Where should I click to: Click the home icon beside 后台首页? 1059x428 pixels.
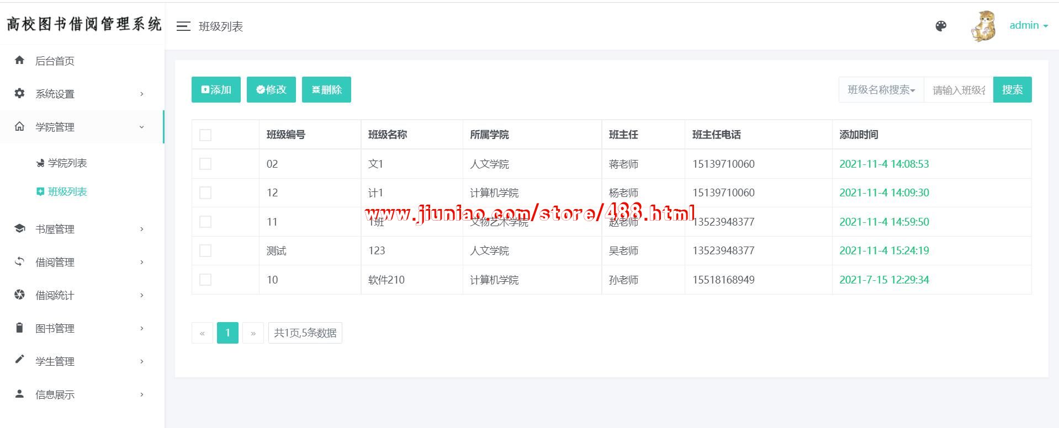[x=19, y=60]
